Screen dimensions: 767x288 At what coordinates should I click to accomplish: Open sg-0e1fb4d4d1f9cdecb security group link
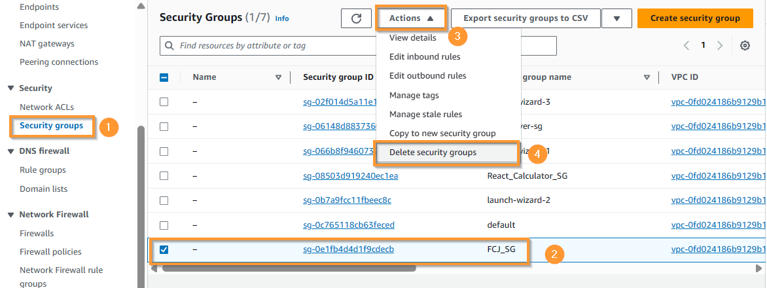point(348,249)
